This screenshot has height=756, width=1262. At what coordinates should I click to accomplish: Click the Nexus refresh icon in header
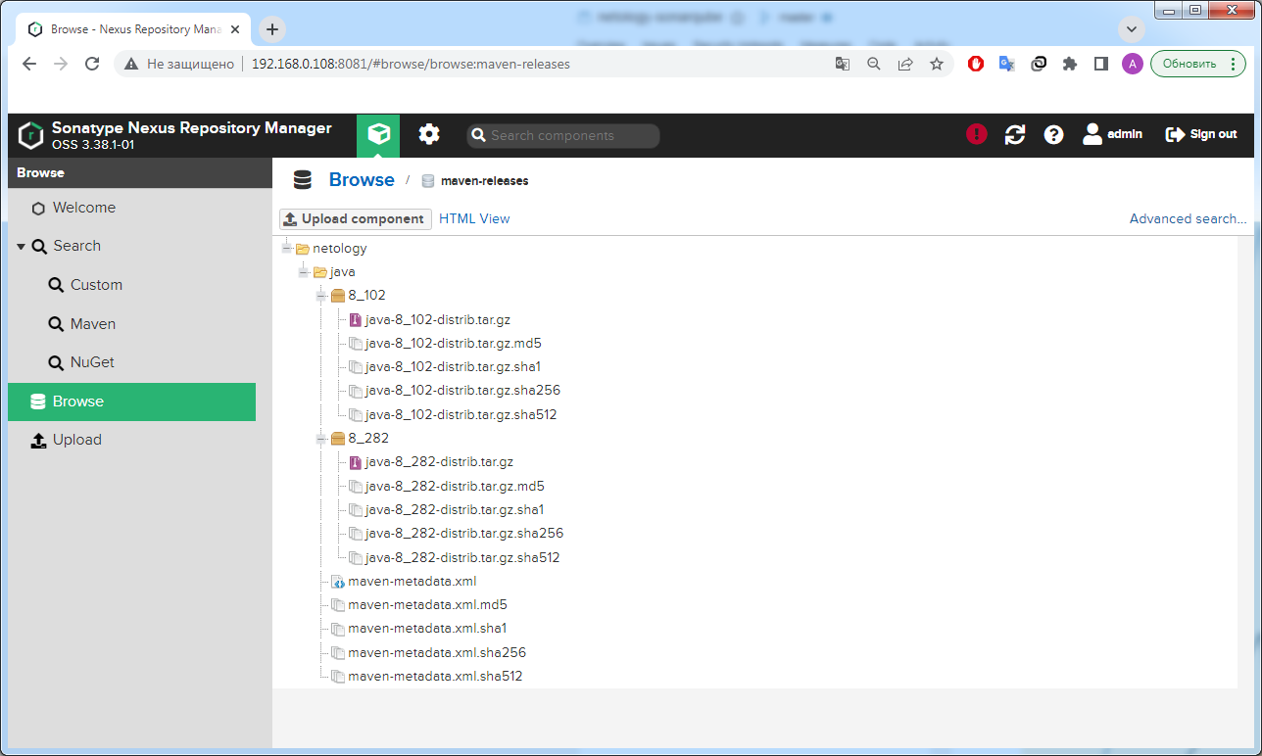(x=1015, y=135)
